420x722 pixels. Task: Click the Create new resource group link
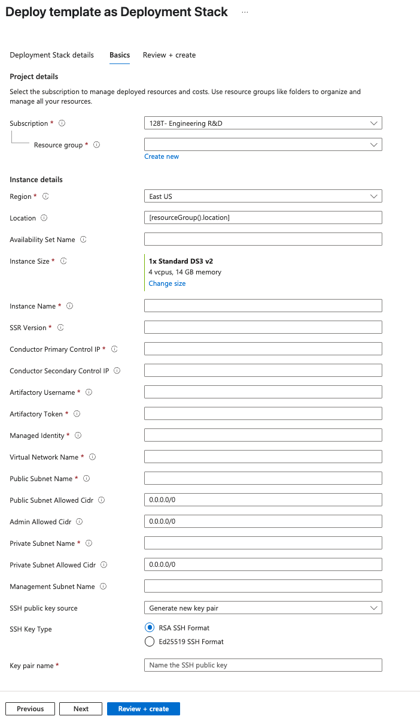coord(162,156)
